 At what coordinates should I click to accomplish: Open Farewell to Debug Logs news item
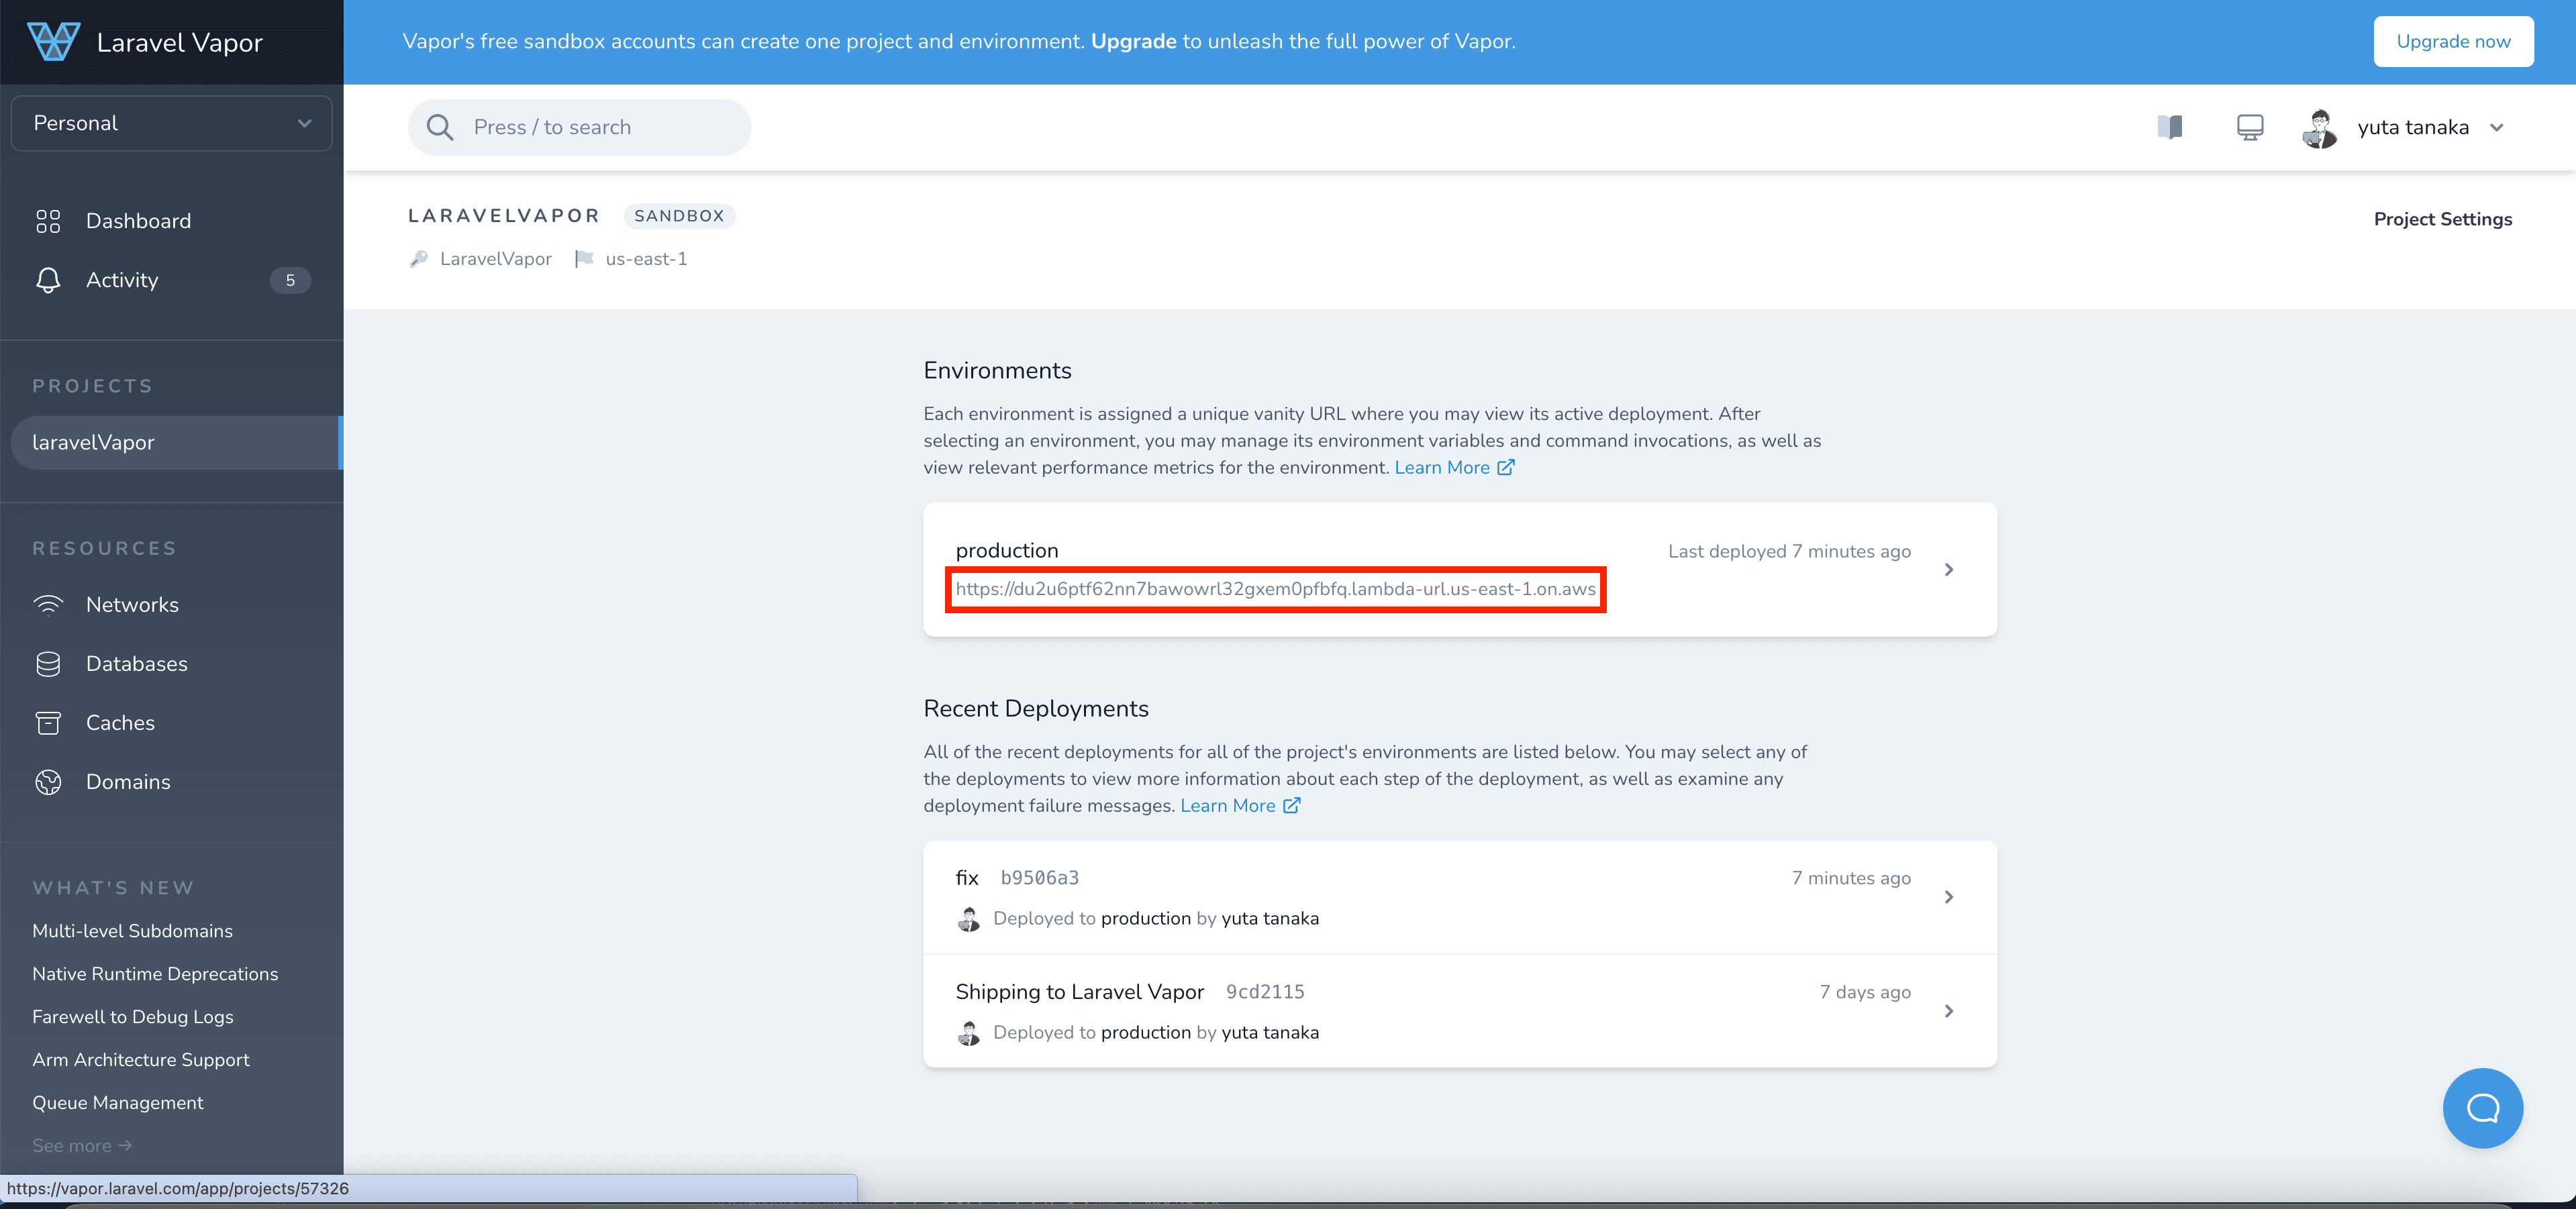pyautogui.click(x=132, y=1016)
